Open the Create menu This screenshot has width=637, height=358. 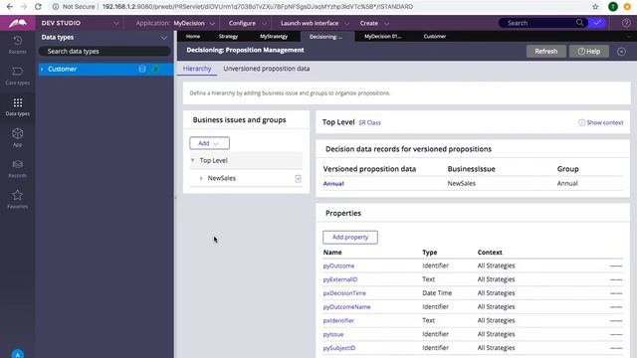[374, 23]
